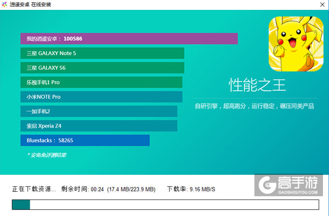Image resolution: width=329 pixels, height=216 pixels.
Task: Select the 三星 GALAXY S6 bar
Action: (102, 68)
